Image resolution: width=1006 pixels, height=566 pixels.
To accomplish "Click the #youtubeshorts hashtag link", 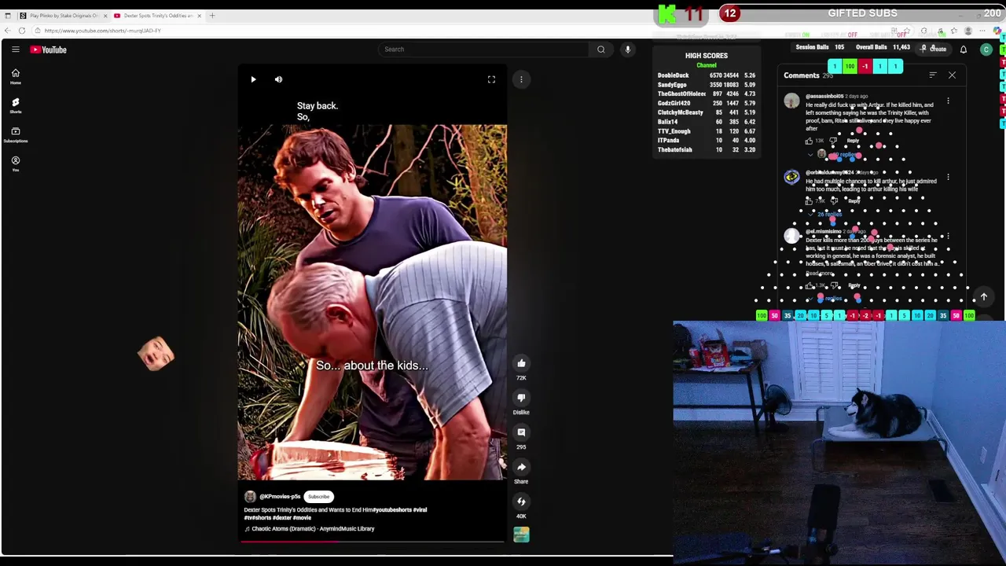I will pos(391,509).
